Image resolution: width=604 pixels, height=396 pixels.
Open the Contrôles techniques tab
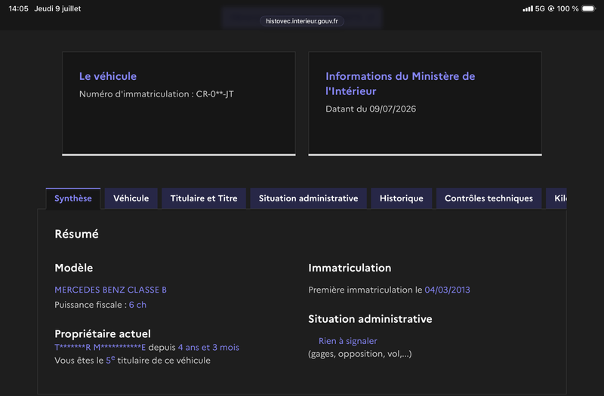(488, 198)
